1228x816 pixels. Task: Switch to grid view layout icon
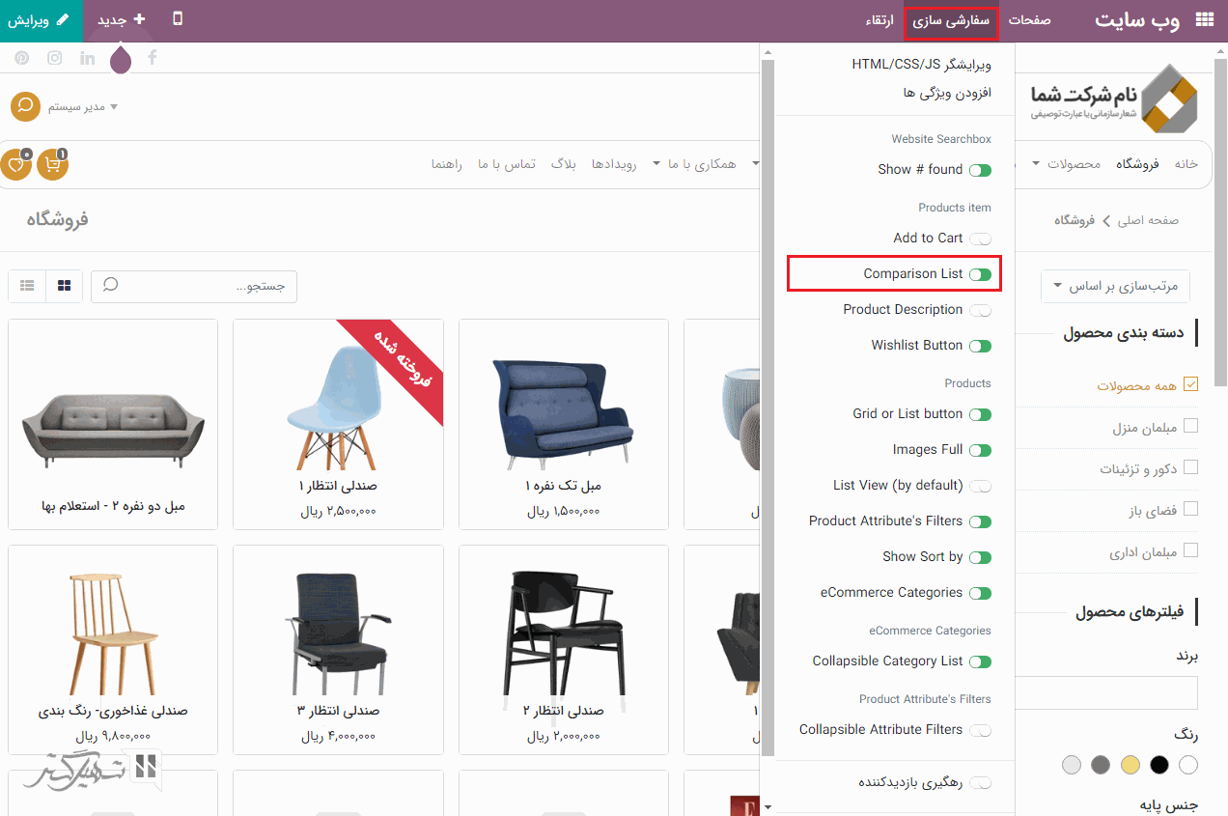[65, 286]
